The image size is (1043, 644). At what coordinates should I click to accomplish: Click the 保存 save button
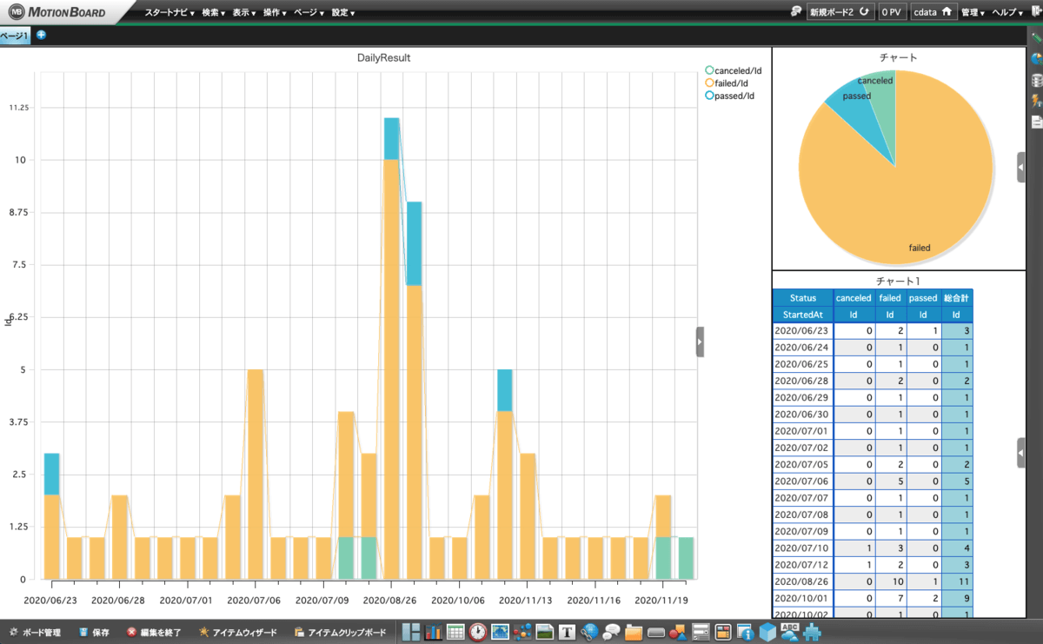[x=94, y=632]
